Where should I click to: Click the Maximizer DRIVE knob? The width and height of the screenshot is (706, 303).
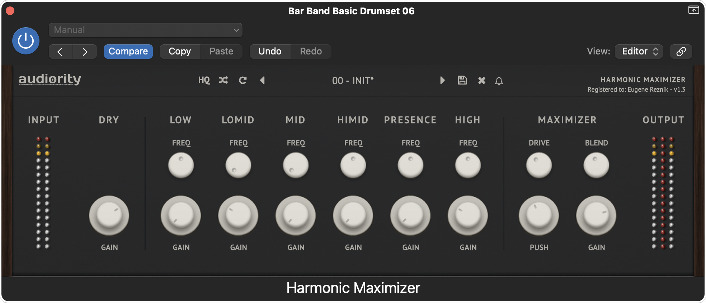(x=539, y=165)
